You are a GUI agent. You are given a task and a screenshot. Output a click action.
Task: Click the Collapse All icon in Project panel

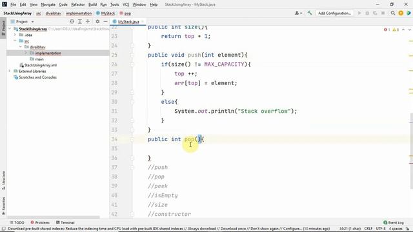tap(88, 21)
